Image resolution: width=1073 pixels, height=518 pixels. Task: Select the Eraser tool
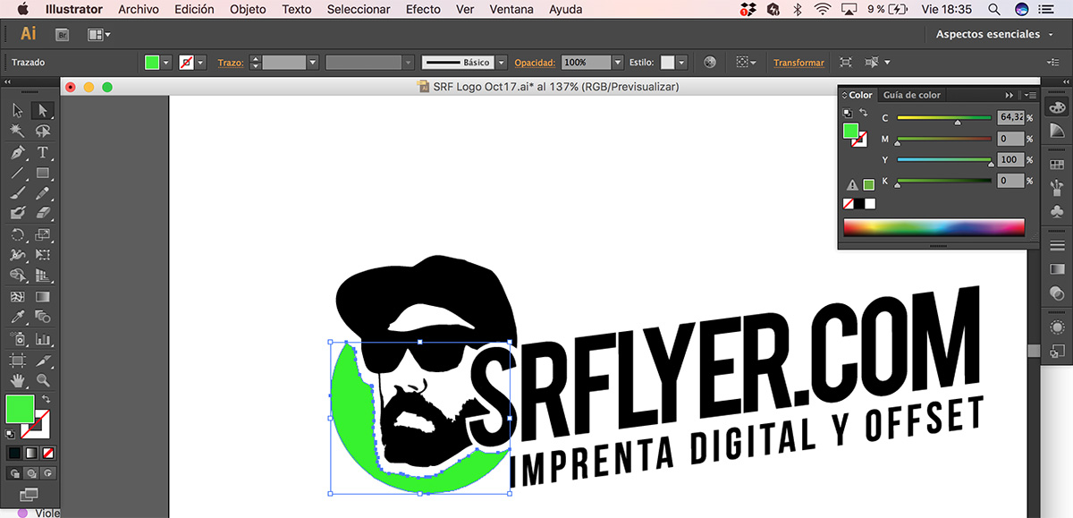tap(42, 213)
